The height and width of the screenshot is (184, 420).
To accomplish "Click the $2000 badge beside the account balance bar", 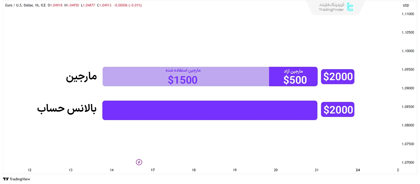I will point(338,110).
